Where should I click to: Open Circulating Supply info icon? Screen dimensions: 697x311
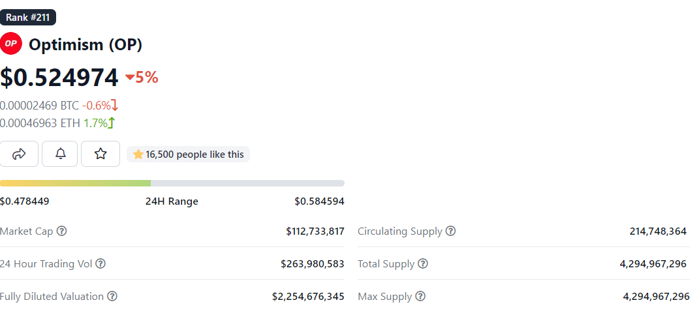[x=450, y=231]
